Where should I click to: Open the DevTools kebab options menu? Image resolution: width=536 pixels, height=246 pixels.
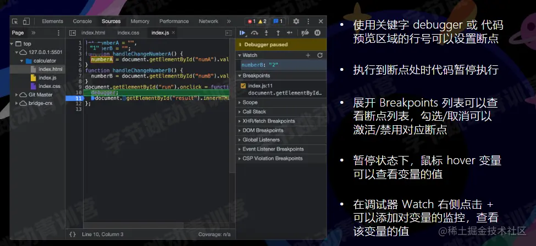pos(308,21)
